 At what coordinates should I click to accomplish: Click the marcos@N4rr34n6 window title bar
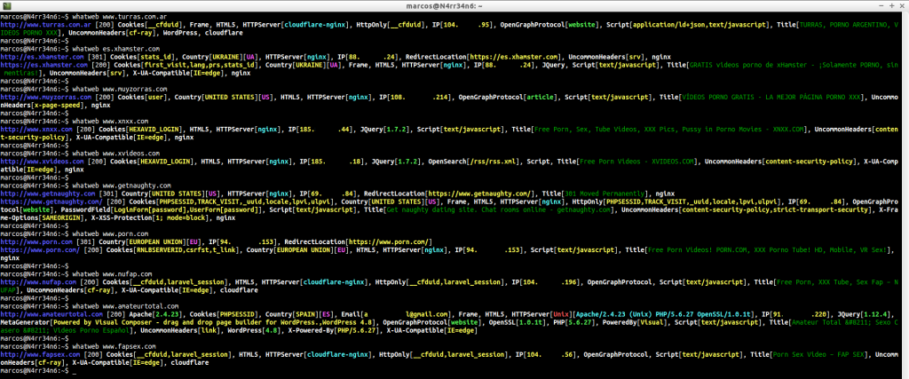click(454, 4)
